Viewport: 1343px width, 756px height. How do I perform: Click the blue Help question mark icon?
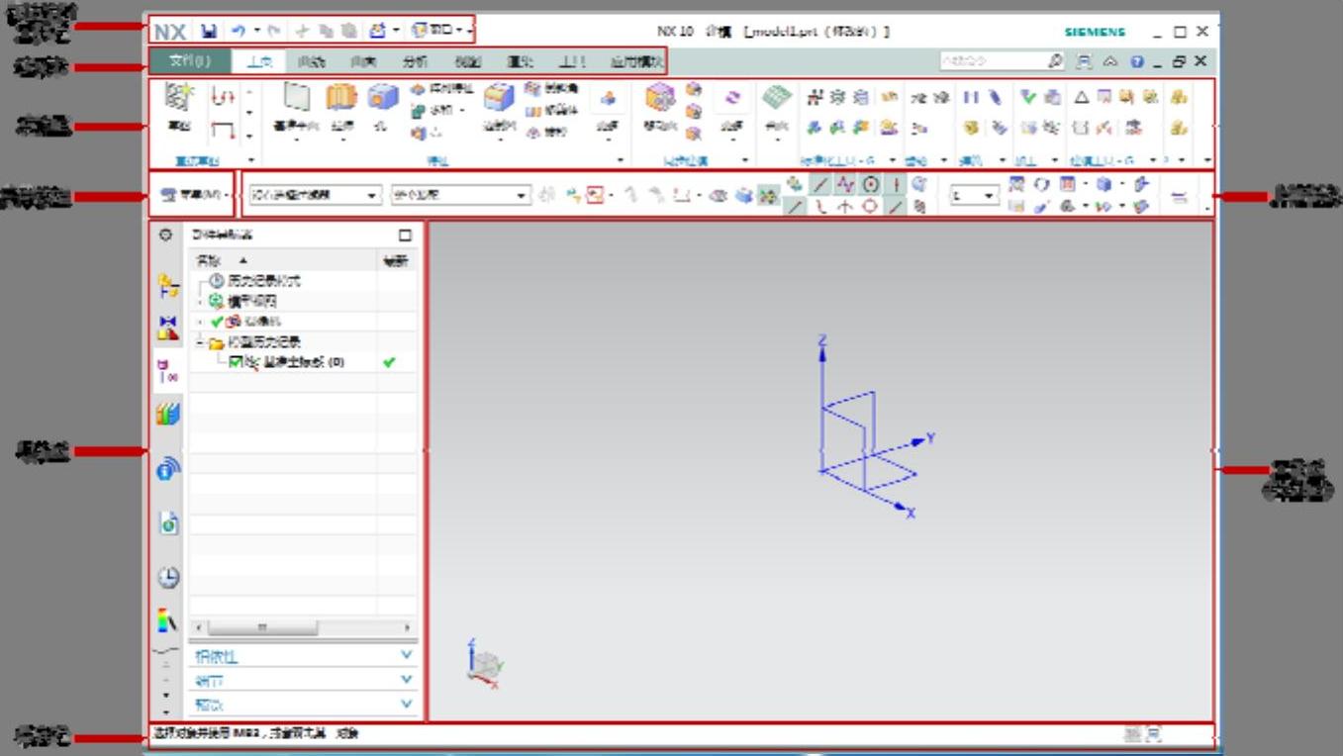coord(1136,61)
